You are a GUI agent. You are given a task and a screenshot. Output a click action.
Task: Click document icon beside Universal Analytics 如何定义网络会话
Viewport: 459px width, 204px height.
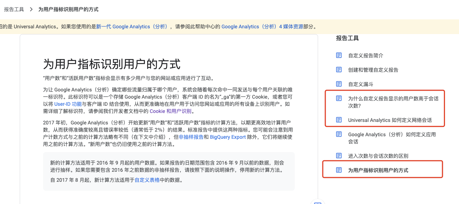pos(339,120)
